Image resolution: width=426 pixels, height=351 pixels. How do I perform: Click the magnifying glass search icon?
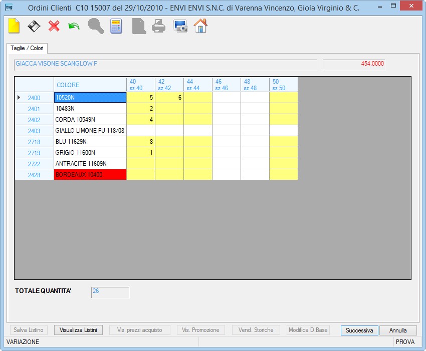point(96,27)
